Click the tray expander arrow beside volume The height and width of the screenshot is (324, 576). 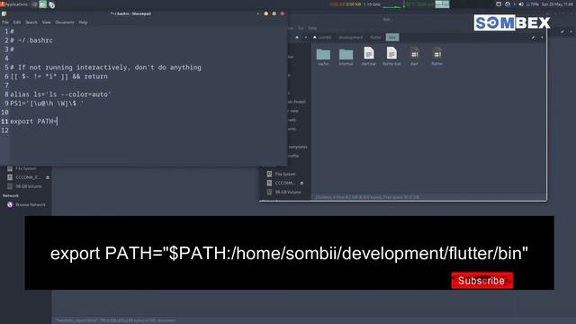click(x=514, y=4)
